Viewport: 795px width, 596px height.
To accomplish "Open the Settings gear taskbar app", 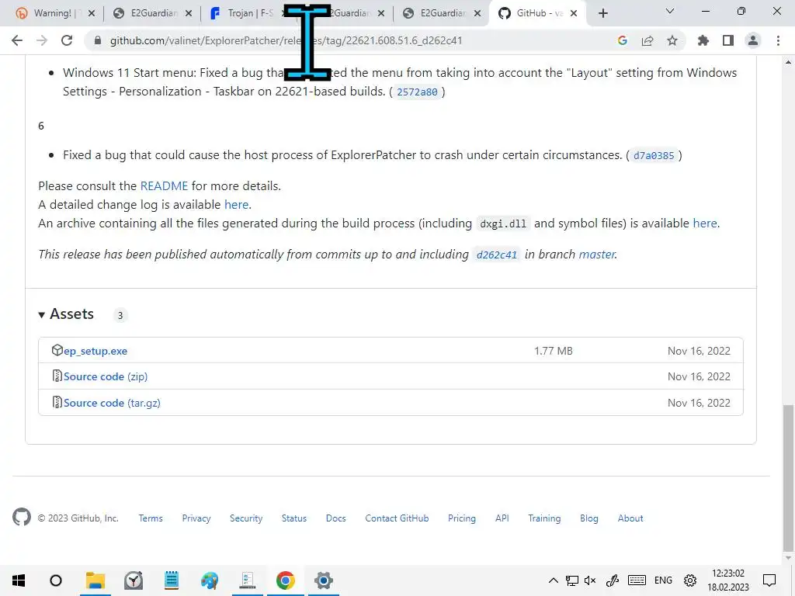I will coord(324,580).
